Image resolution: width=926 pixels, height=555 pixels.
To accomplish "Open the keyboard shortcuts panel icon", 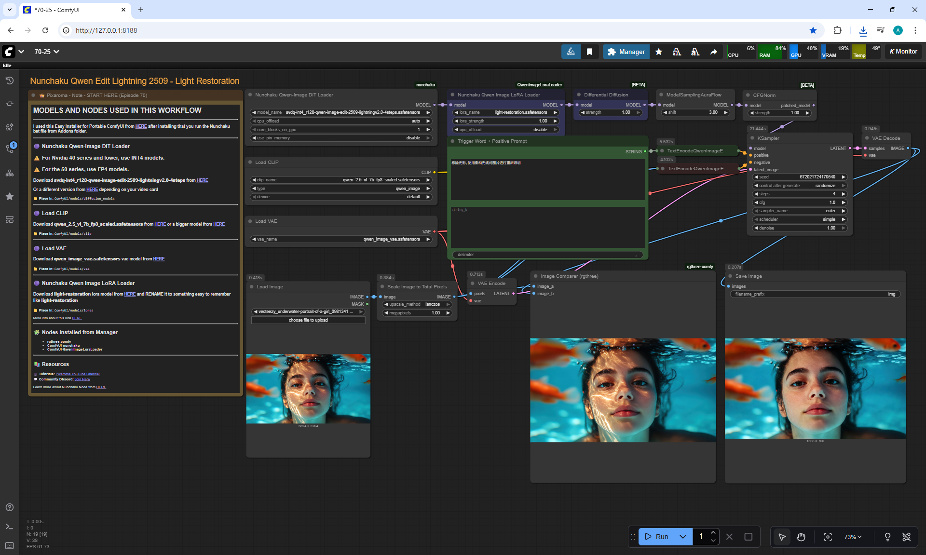I will (x=9, y=545).
